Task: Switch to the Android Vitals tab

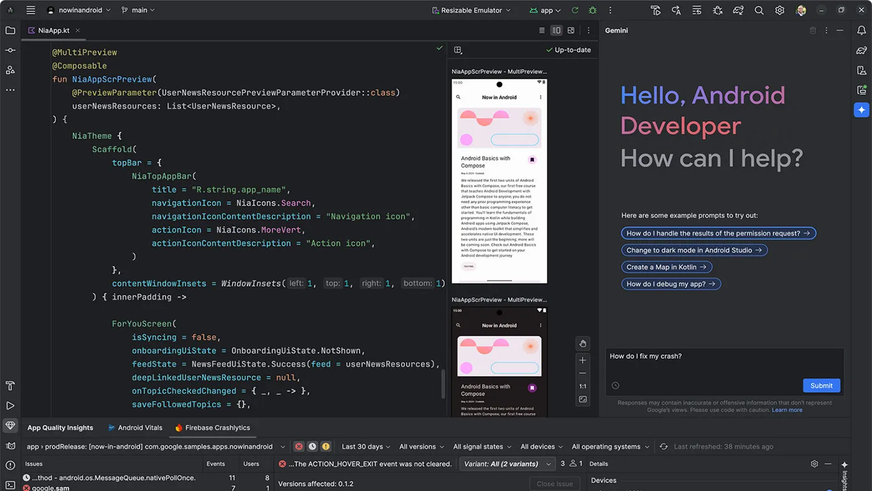Action: click(x=135, y=427)
